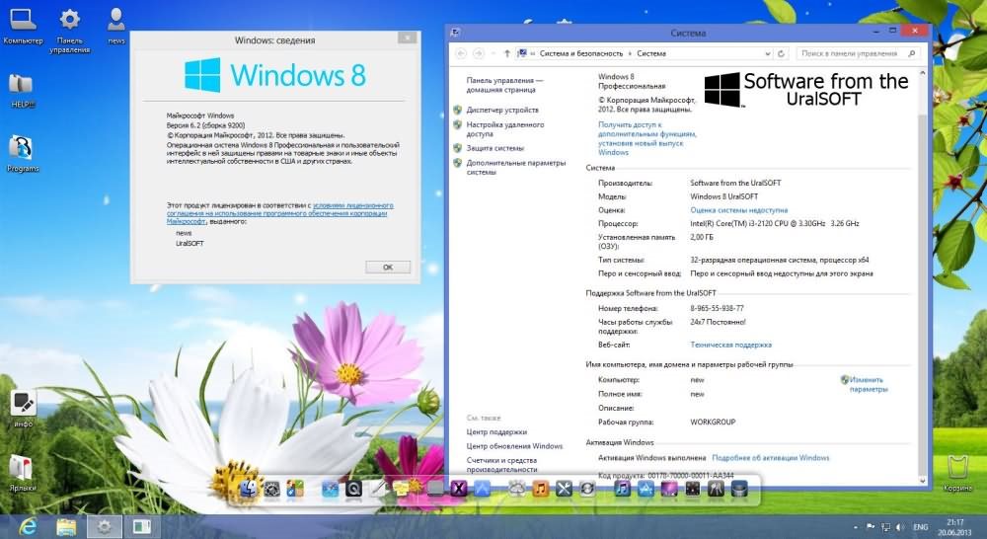Open Корзина recycle bin icon
Screen dimensions: 987x539
coord(956,469)
